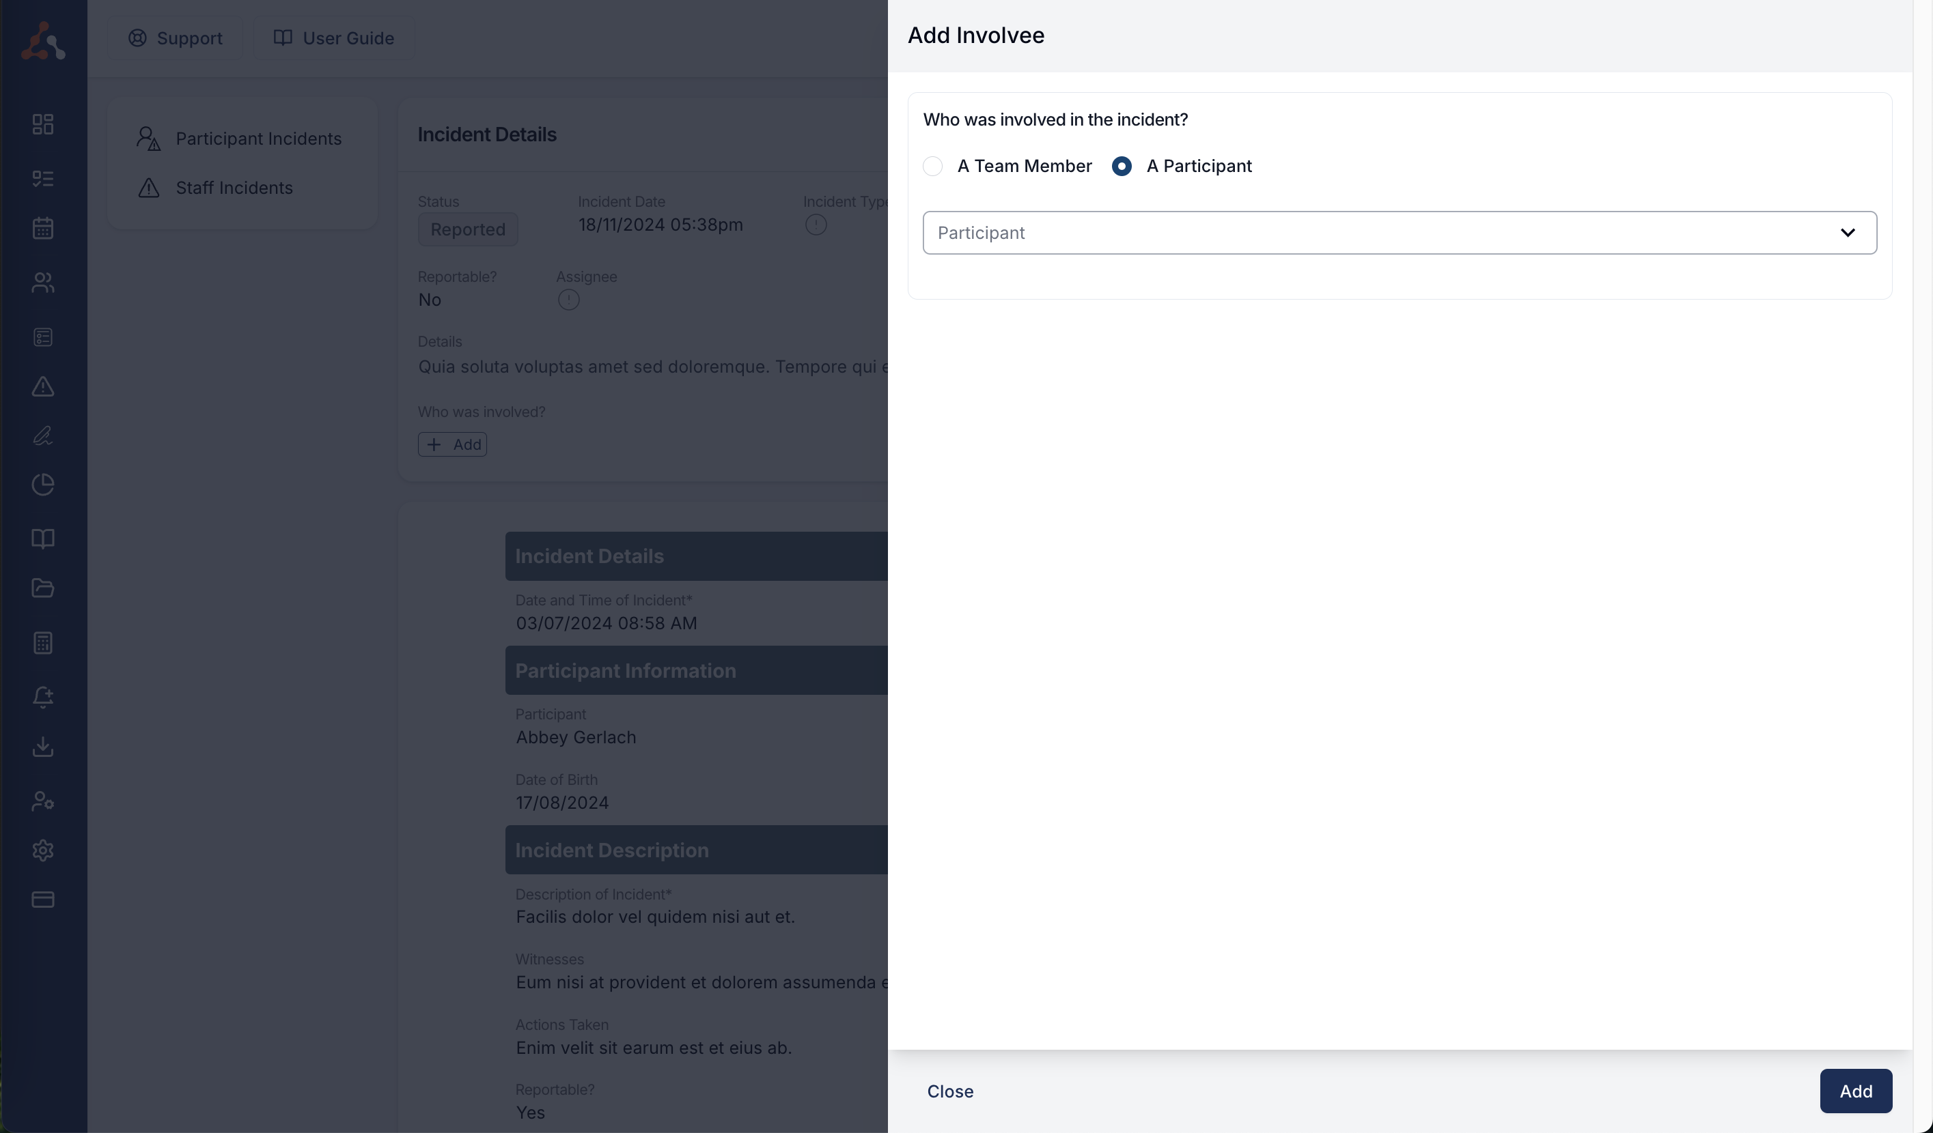Click the User Guide button

click(335, 38)
